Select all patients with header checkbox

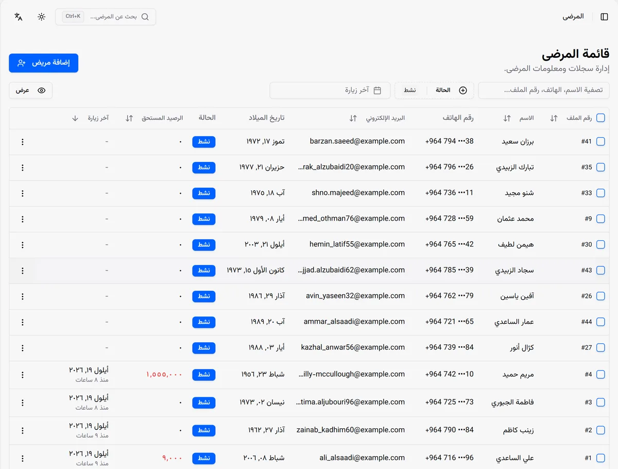(600, 118)
